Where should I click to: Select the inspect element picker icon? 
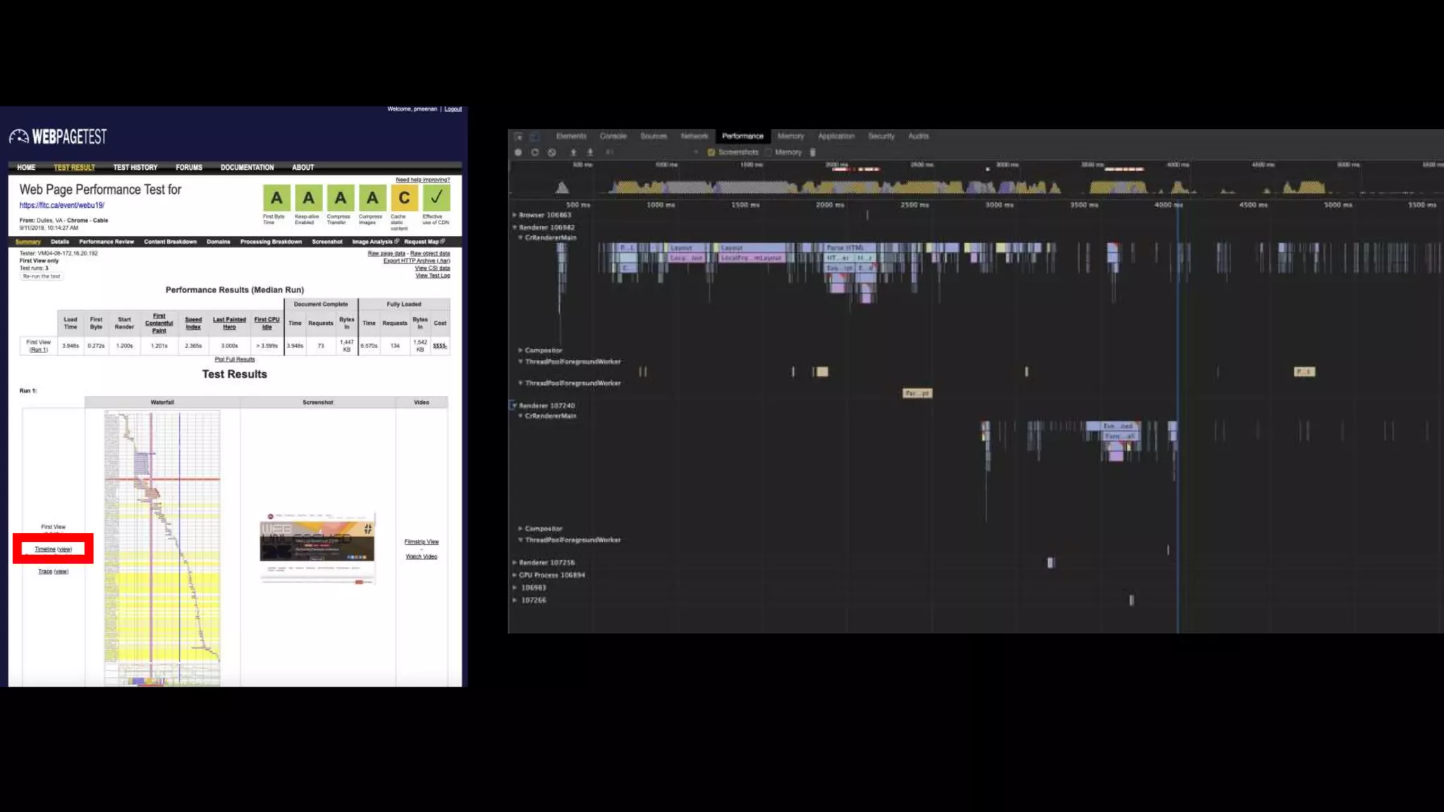click(518, 137)
